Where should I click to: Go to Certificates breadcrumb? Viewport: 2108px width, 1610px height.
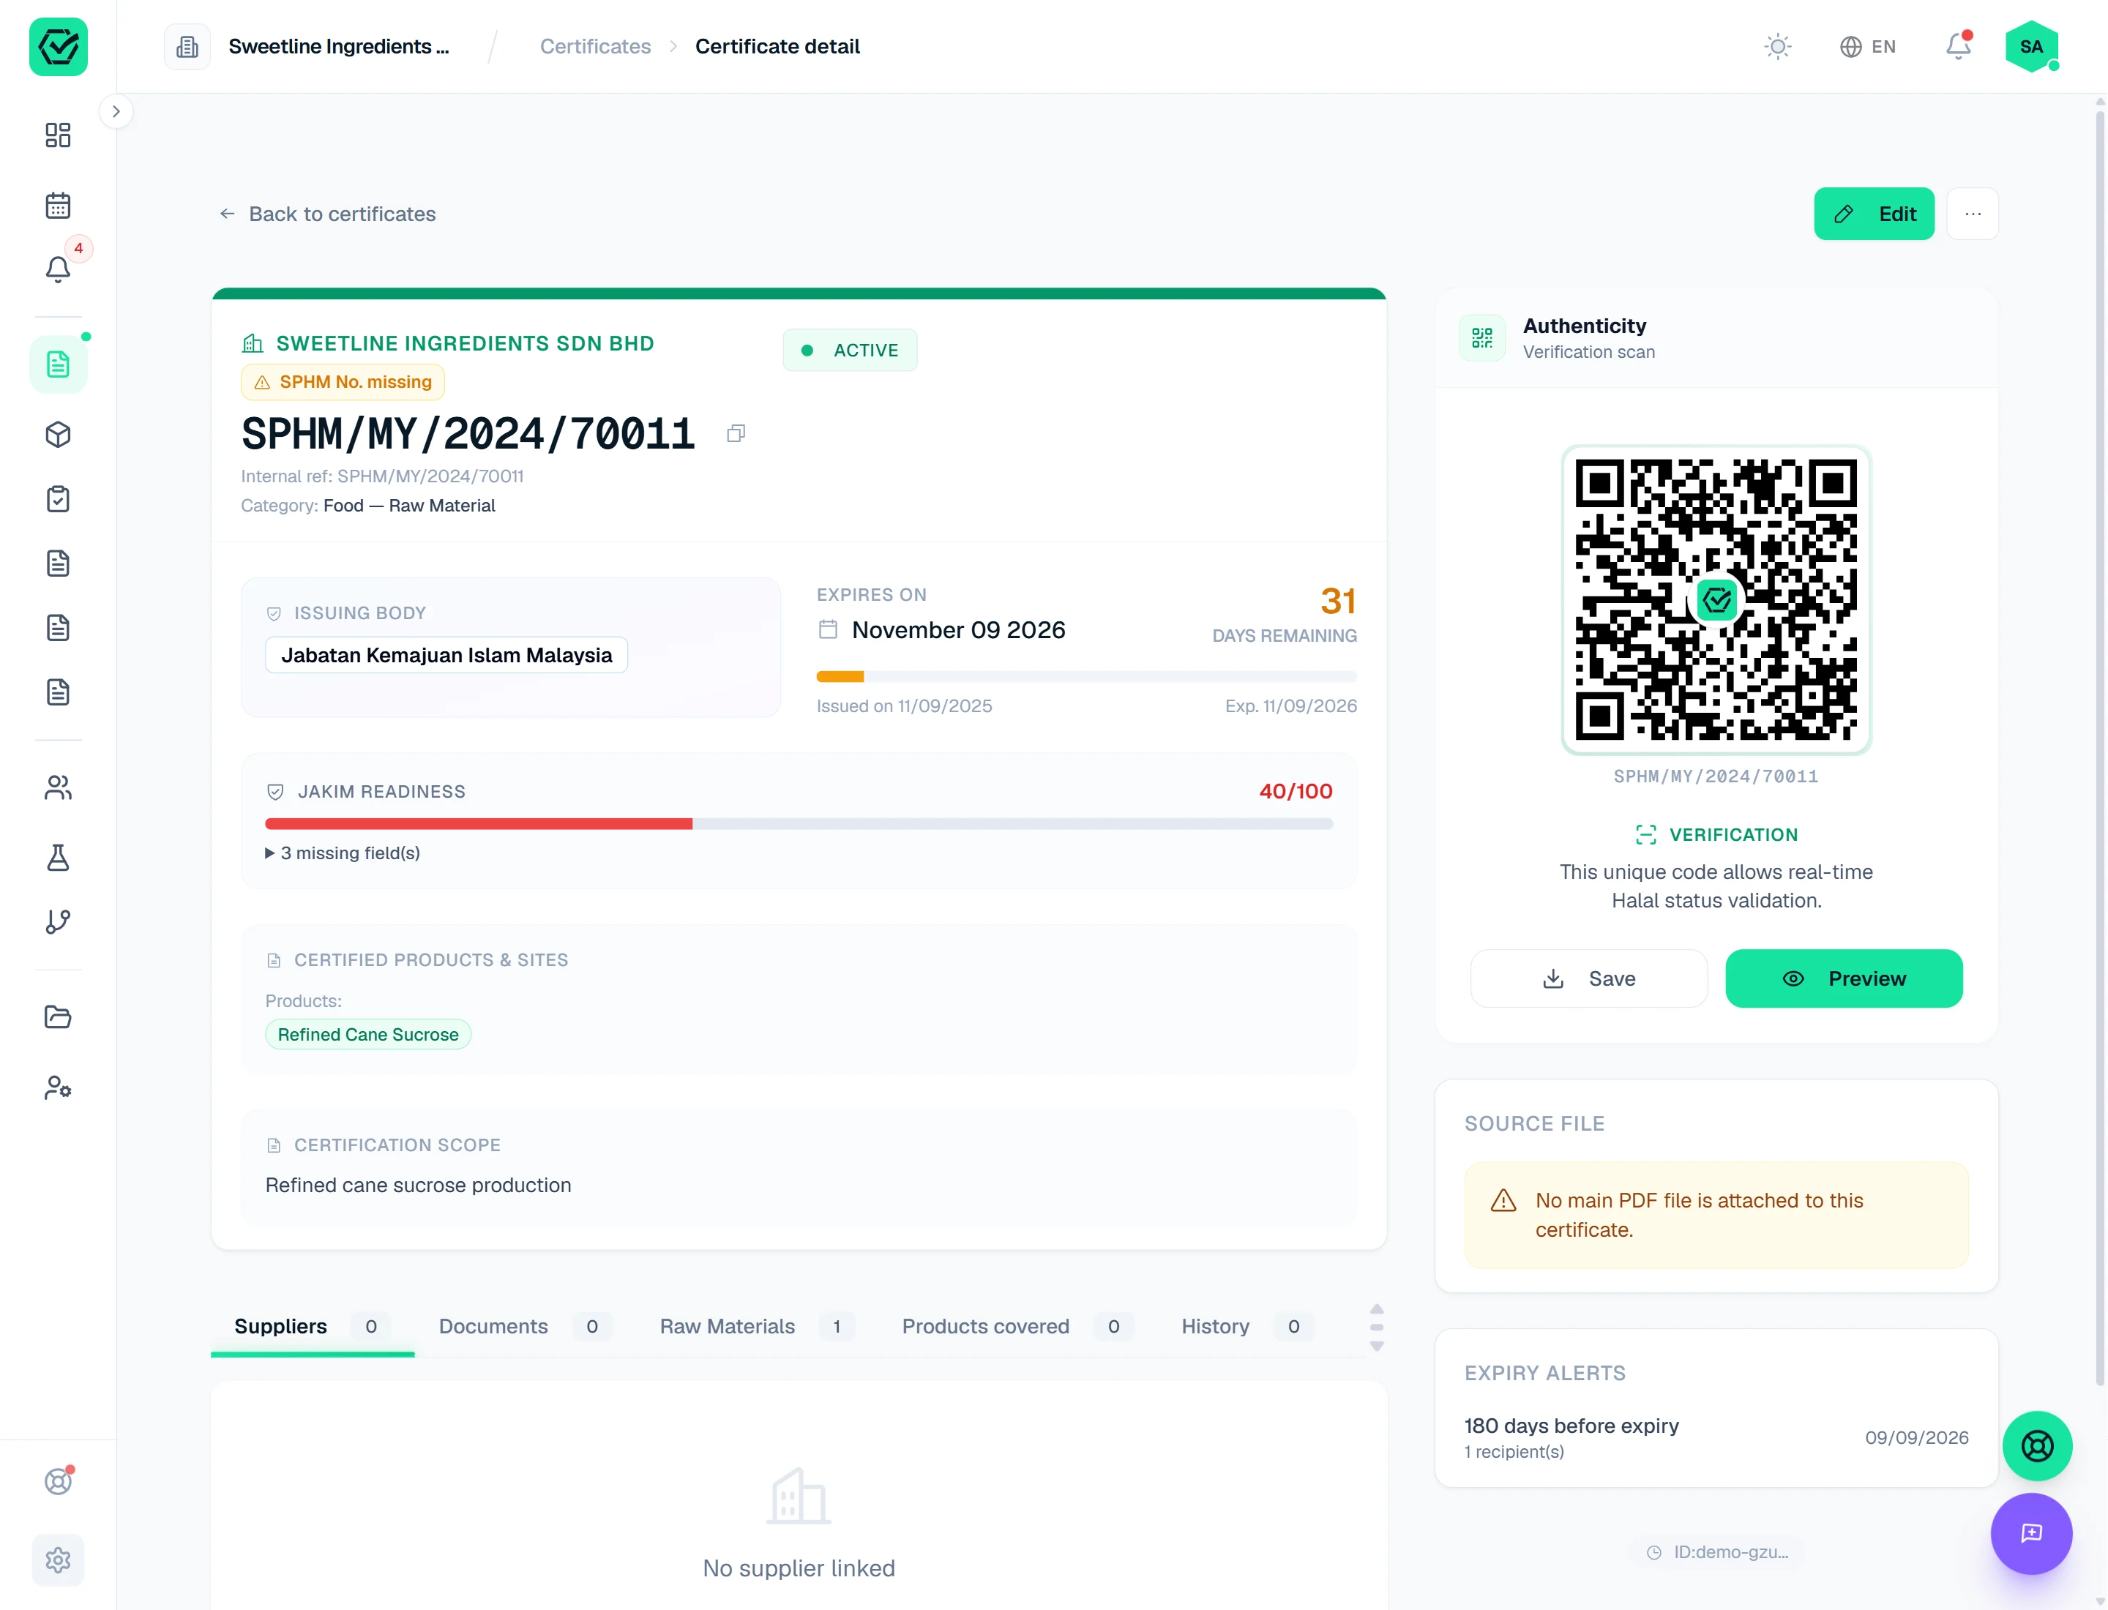[x=594, y=46]
